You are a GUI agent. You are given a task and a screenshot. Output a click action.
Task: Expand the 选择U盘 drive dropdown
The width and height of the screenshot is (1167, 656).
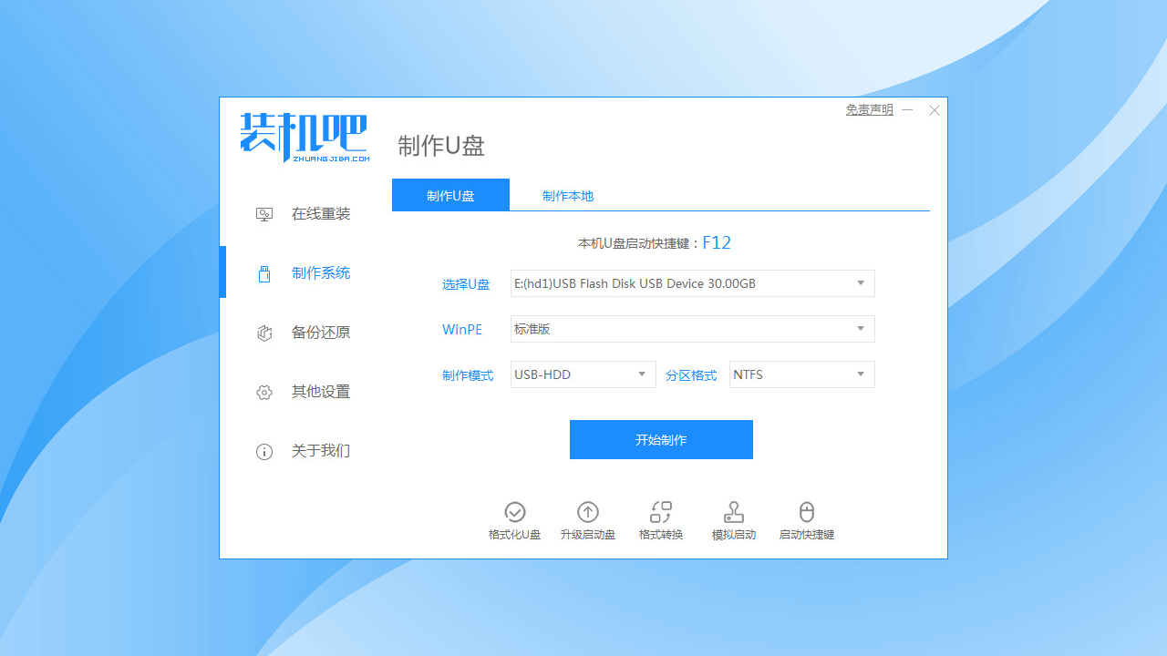pos(860,283)
